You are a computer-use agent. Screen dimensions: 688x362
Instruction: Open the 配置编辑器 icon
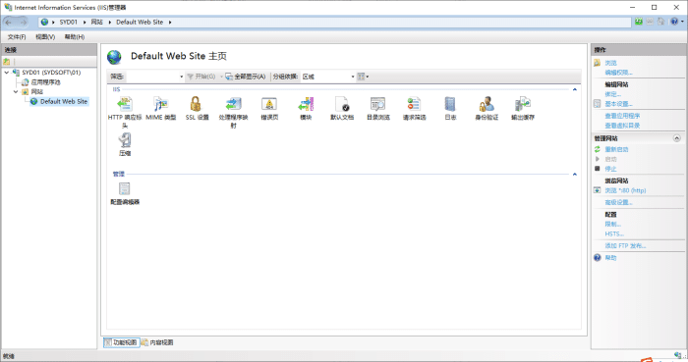pos(125,194)
